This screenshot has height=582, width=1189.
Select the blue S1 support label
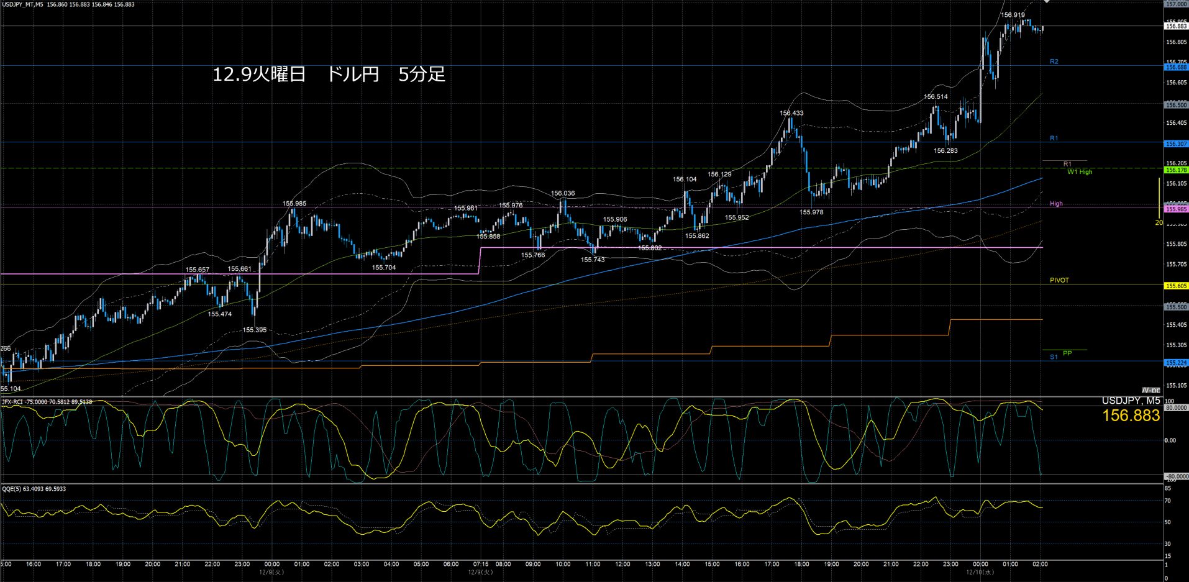coord(1054,357)
